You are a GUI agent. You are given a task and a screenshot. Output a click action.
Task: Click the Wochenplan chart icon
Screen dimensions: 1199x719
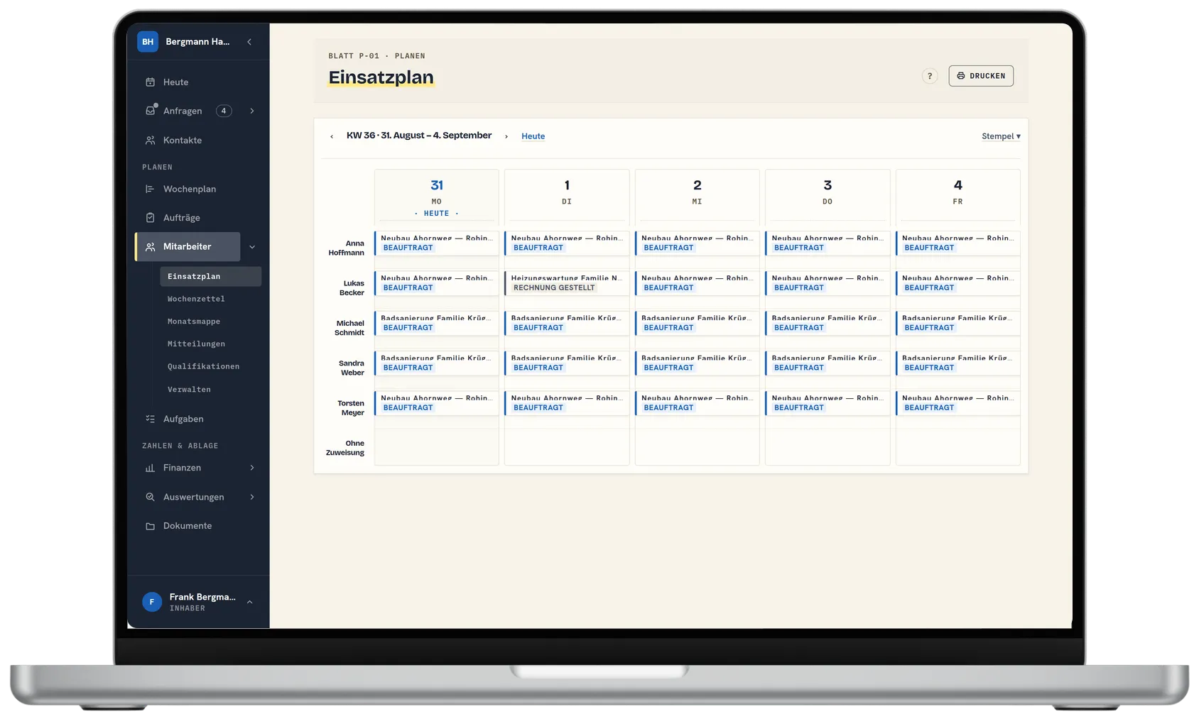(x=150, y=189)
